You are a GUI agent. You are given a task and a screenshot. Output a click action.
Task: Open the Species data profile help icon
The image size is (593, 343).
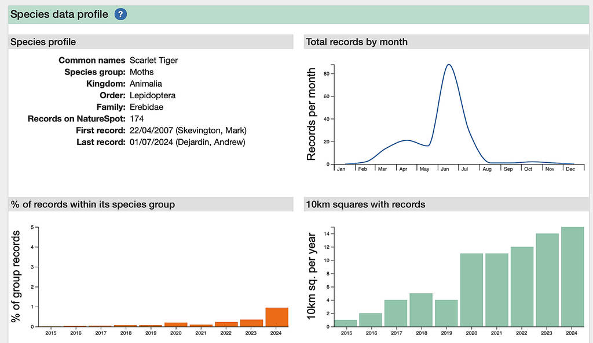pos(120,14)
